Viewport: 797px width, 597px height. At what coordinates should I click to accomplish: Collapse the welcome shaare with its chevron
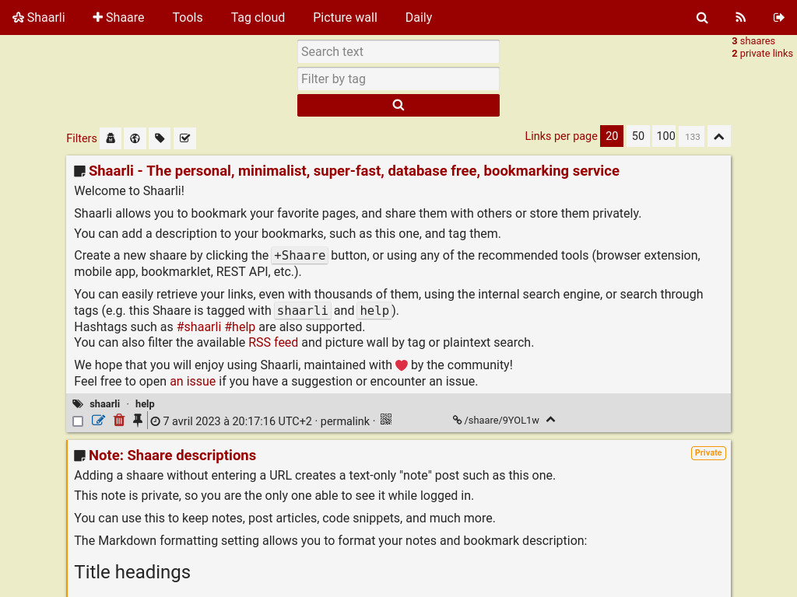tap(550, 420)
